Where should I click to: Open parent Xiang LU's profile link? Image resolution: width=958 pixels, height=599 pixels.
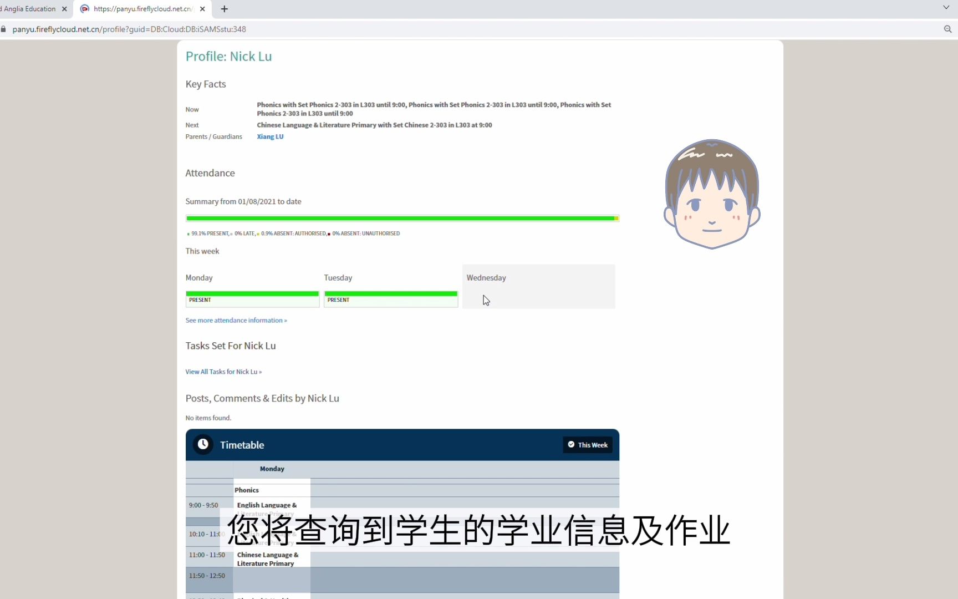tap(270, 136)
